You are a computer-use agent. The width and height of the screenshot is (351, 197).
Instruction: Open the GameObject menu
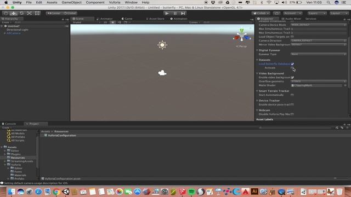coord(71,2)
